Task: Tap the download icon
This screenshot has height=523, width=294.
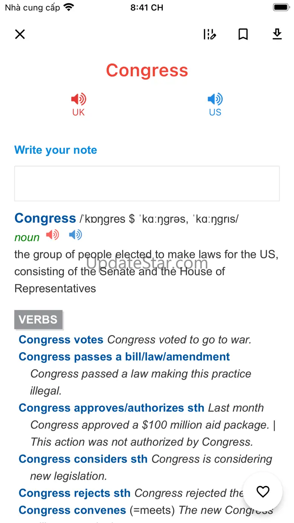Action: click(x=277, y=34)
